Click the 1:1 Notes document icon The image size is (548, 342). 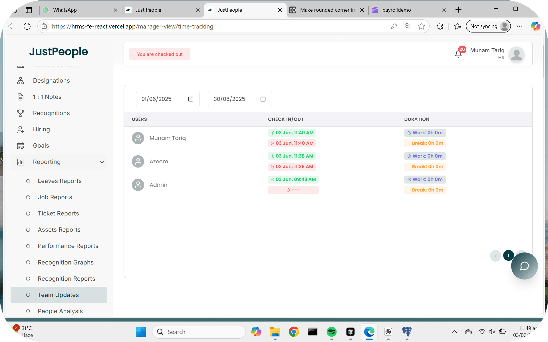point(21,97)
